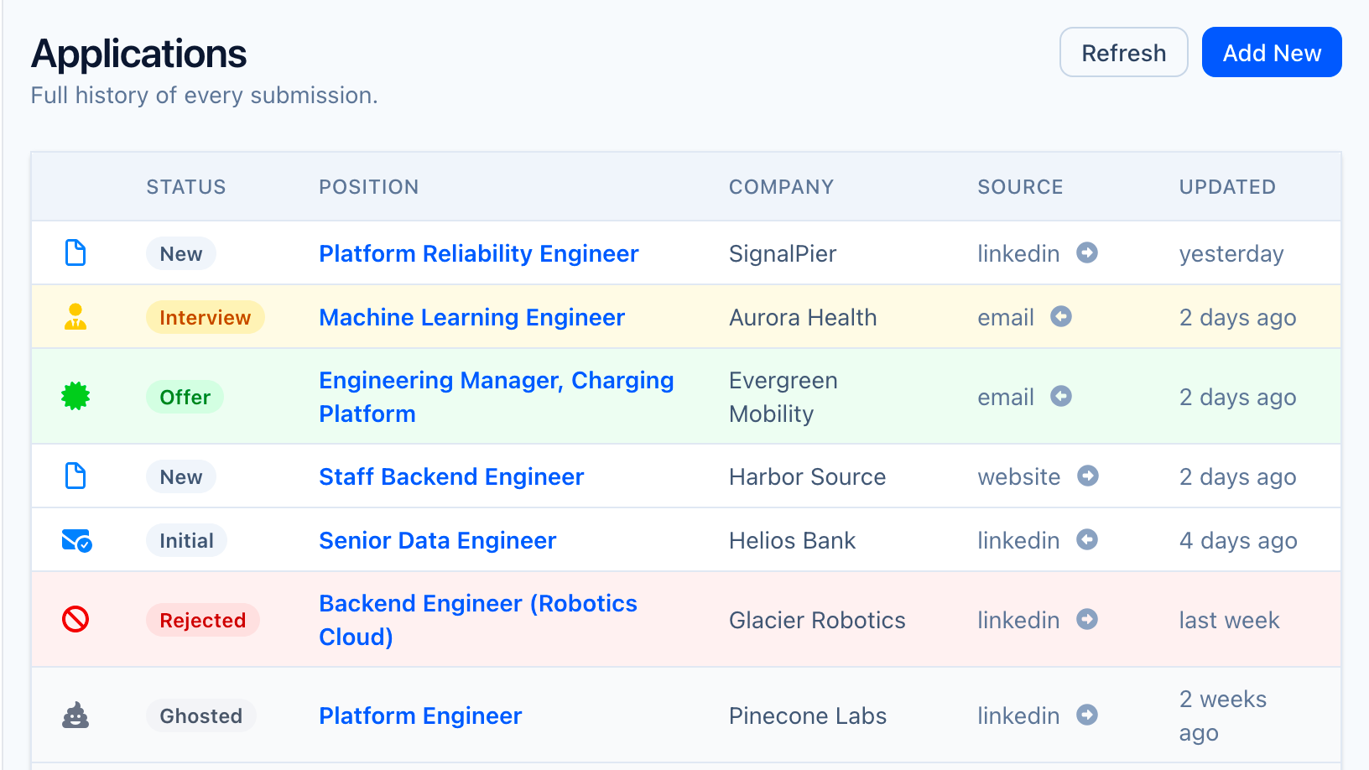
Task: Click the green offer badge icon
Action: pos(75,396)
